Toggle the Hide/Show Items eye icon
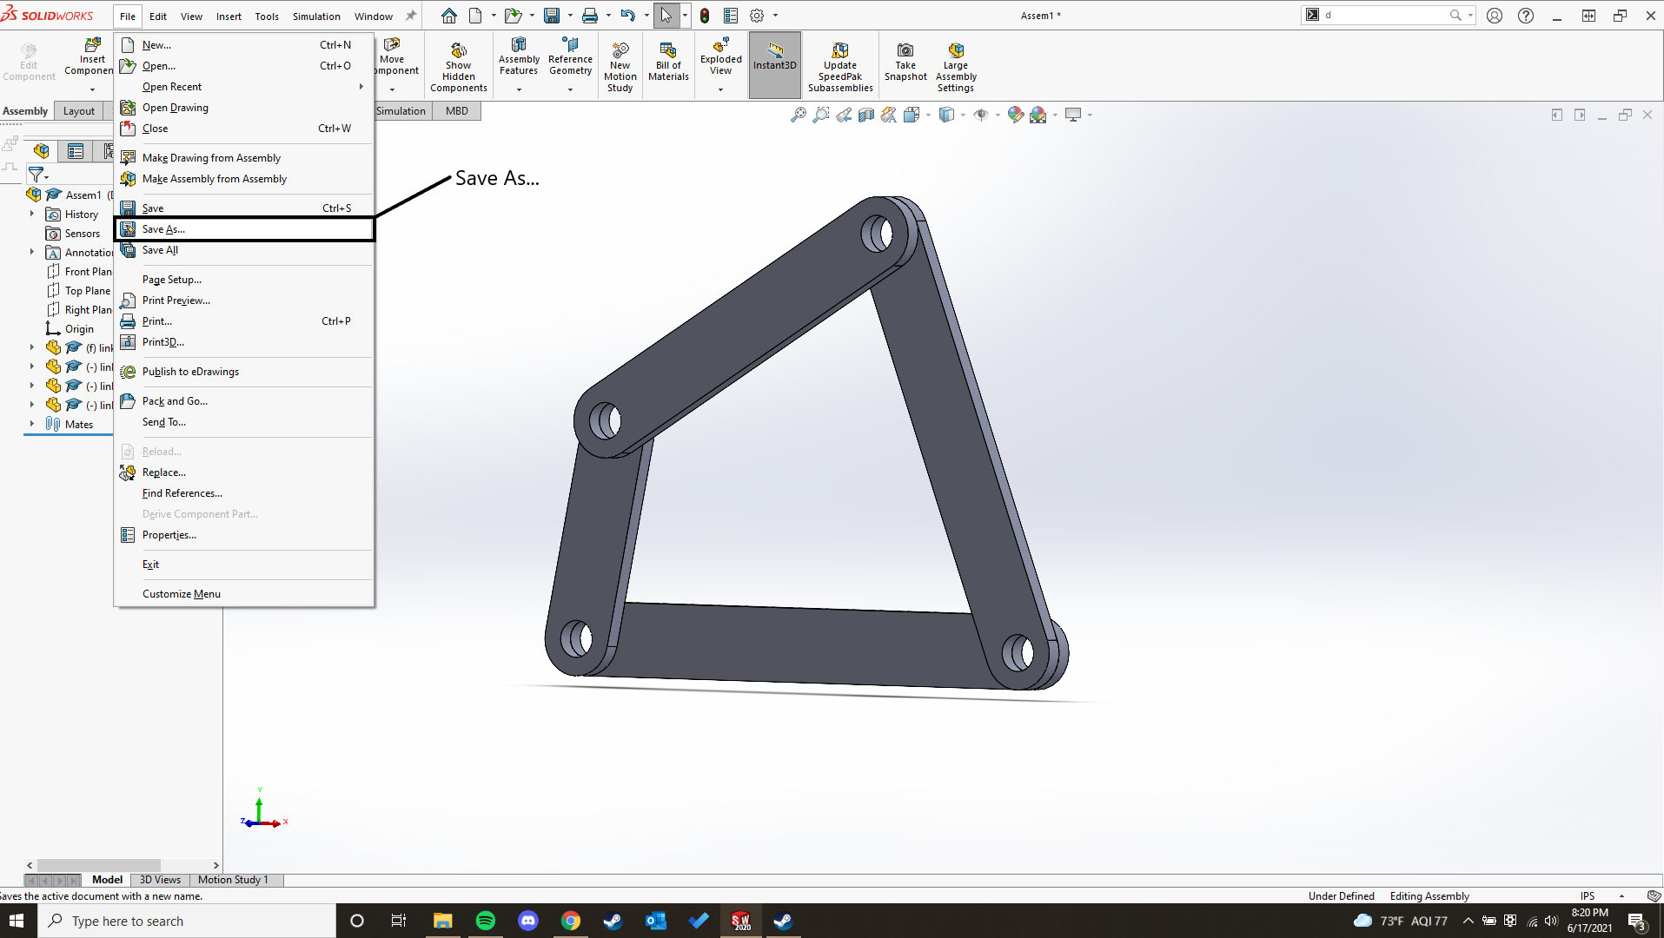 (983, 114)
